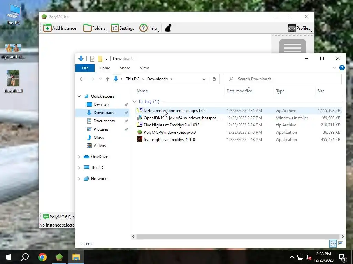Click the Explorer help question mark icon
The width and height of the screenshot is (353, 264).
point(342,68)
